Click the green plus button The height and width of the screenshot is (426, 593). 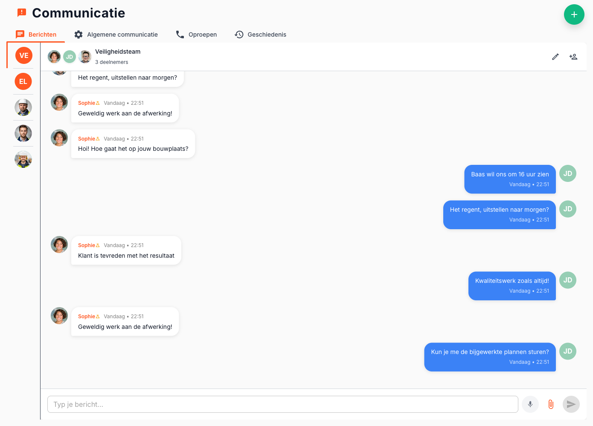pyautogui.click(x=574, y=14)
